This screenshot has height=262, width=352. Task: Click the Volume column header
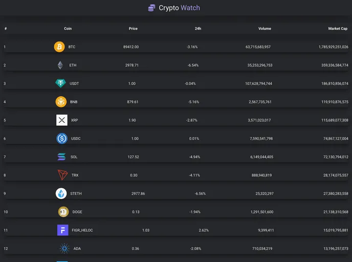pos(265,29)
